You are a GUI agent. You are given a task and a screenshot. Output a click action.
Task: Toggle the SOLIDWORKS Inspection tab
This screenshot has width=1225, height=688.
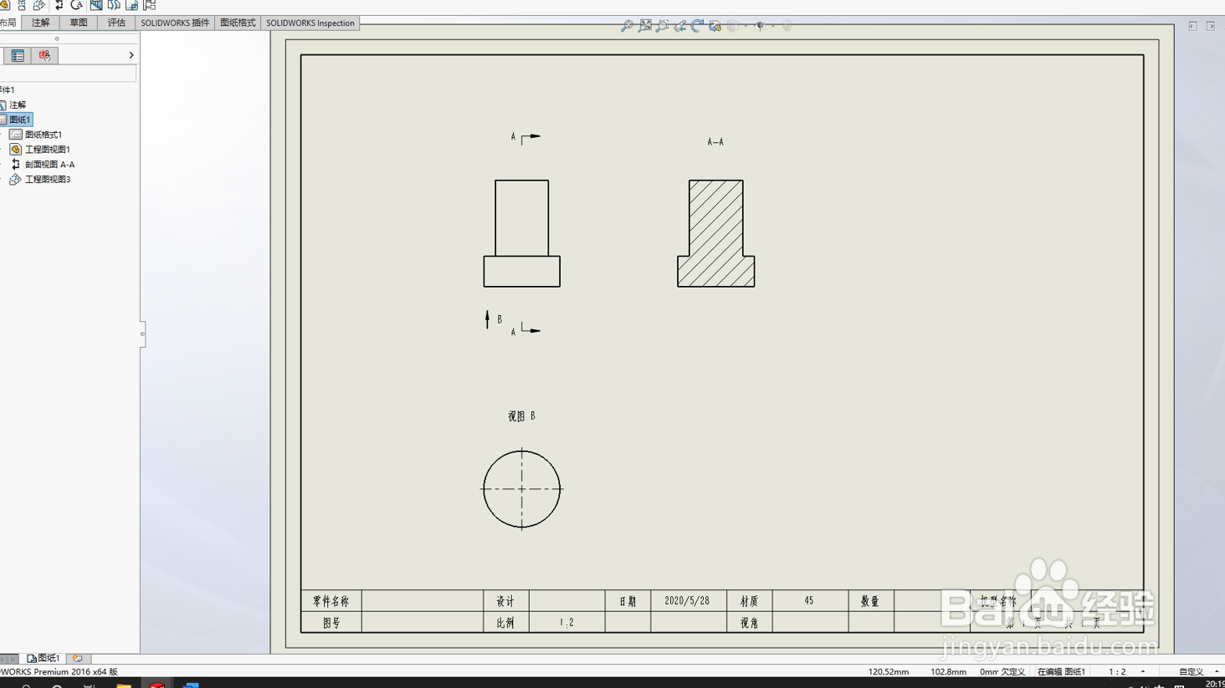pyautogui.click(x=310, y=23)
